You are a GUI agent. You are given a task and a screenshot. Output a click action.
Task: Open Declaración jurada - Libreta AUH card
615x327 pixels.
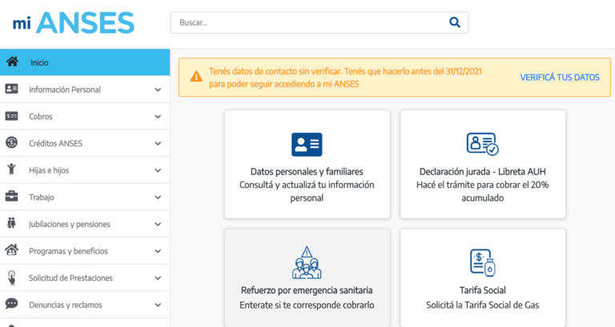[x=483, y=164]
